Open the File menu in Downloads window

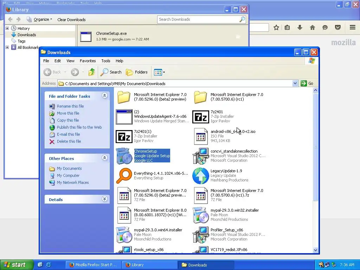click(46, 61)
